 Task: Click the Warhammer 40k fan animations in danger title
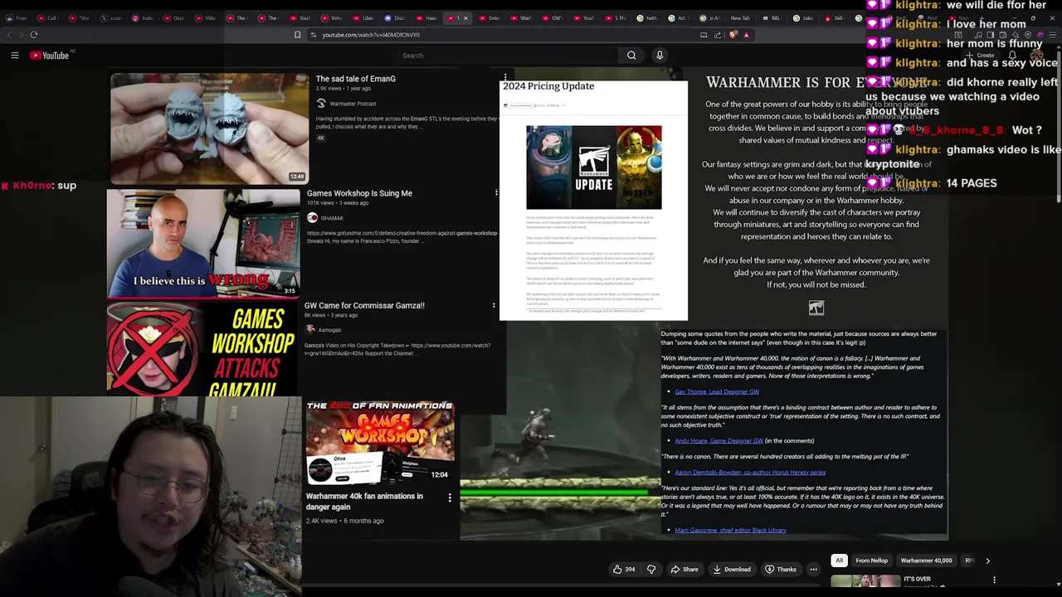click(x=364, y=502)
